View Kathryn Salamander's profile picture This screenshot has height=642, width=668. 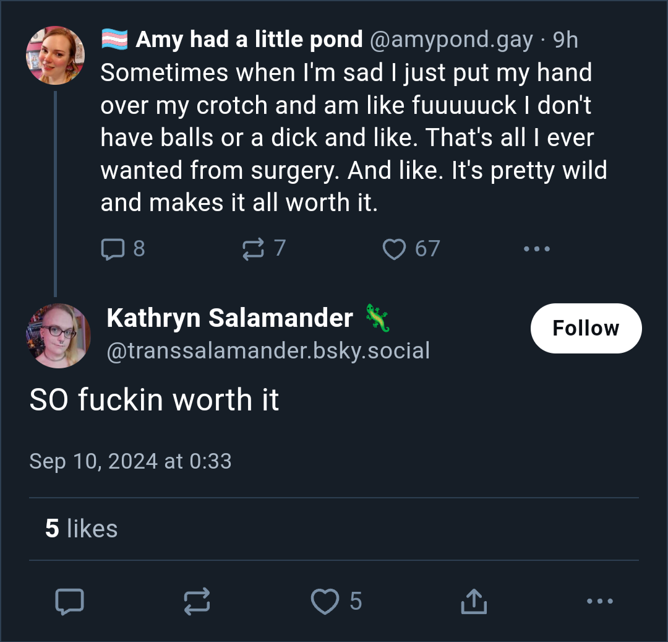[58, 336]
